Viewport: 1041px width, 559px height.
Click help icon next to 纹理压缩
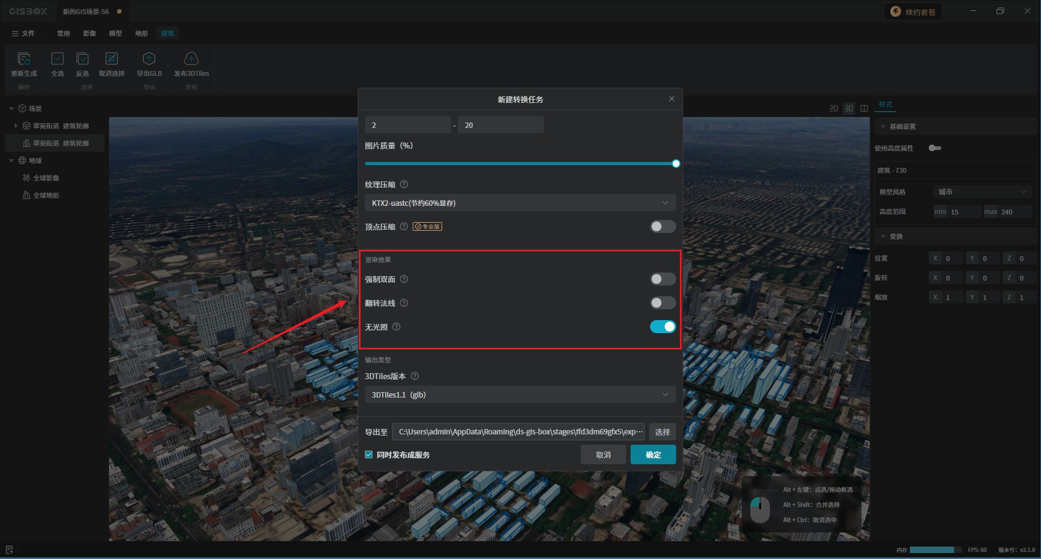[x=404, y=185]
